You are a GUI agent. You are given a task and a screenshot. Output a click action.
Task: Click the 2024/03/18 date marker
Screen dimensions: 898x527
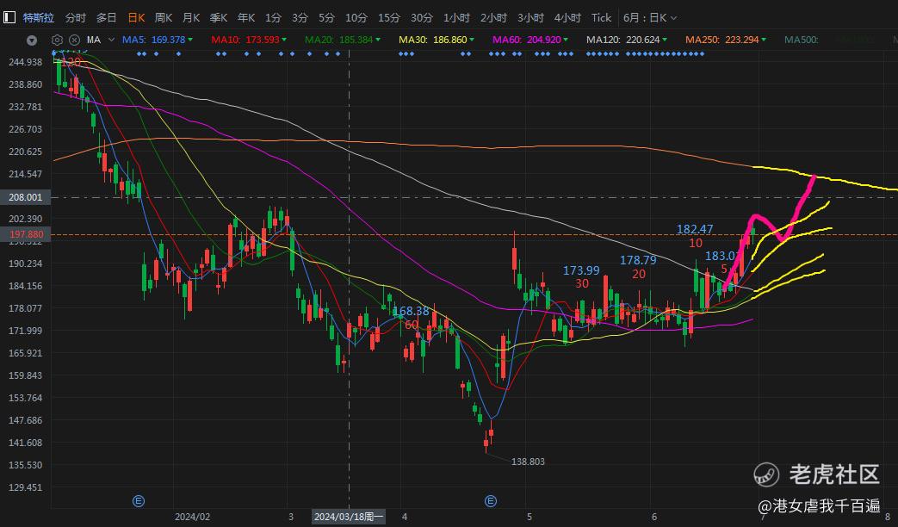[x=349, y=517]
